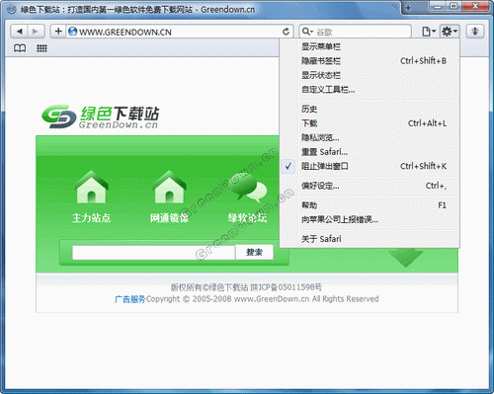
Task: Open Top Sites grid icon
Action: 41,48
